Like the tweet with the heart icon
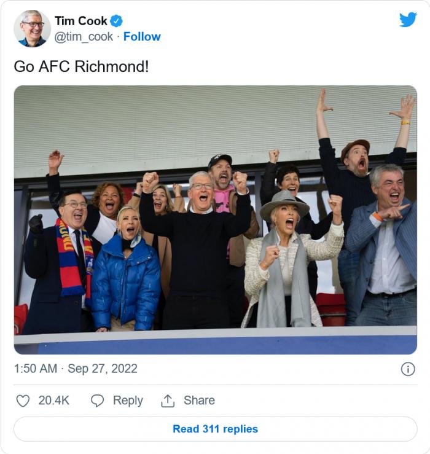 [23, 401]
